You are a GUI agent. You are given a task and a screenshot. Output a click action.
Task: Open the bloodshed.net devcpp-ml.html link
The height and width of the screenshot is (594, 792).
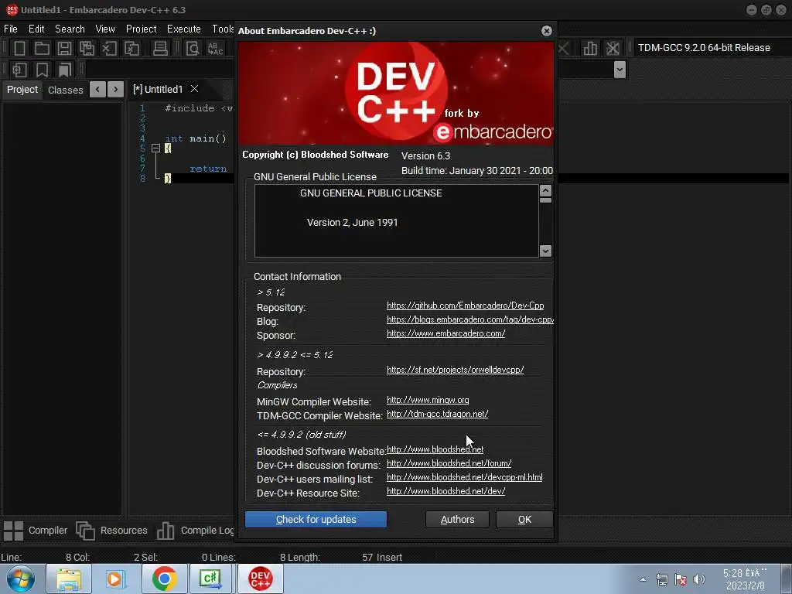tap(465, 477)
